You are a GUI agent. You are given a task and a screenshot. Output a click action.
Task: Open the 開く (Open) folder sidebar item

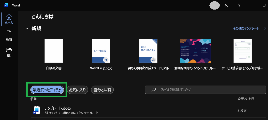[x=9, y=52]
